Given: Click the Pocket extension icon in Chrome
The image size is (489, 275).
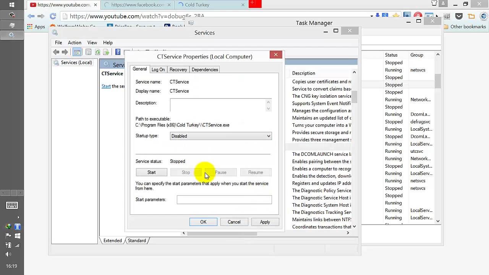Looking at the screenshot, I should pyautogui.click(x=459, y=16).
